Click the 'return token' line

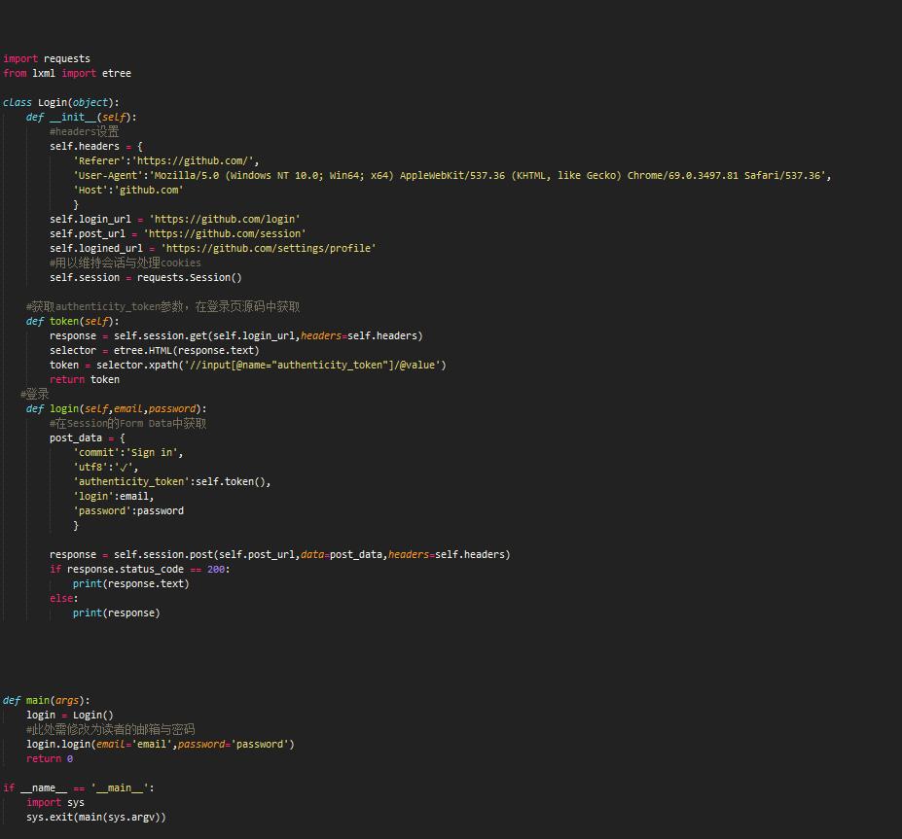click(x=85, y=379)
